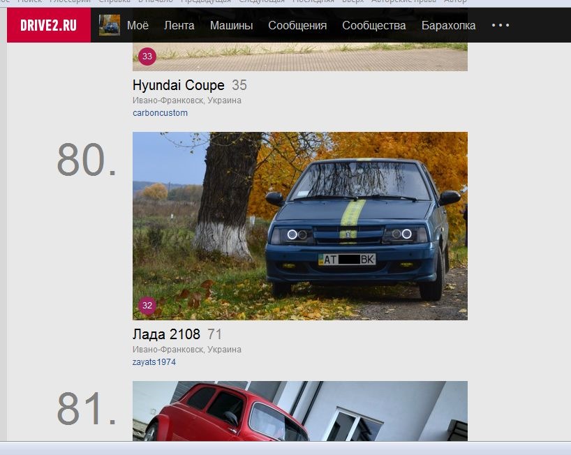Expand the three-dots more menu
Viewport: 571px width, 455px height.
tap(500, 25)
